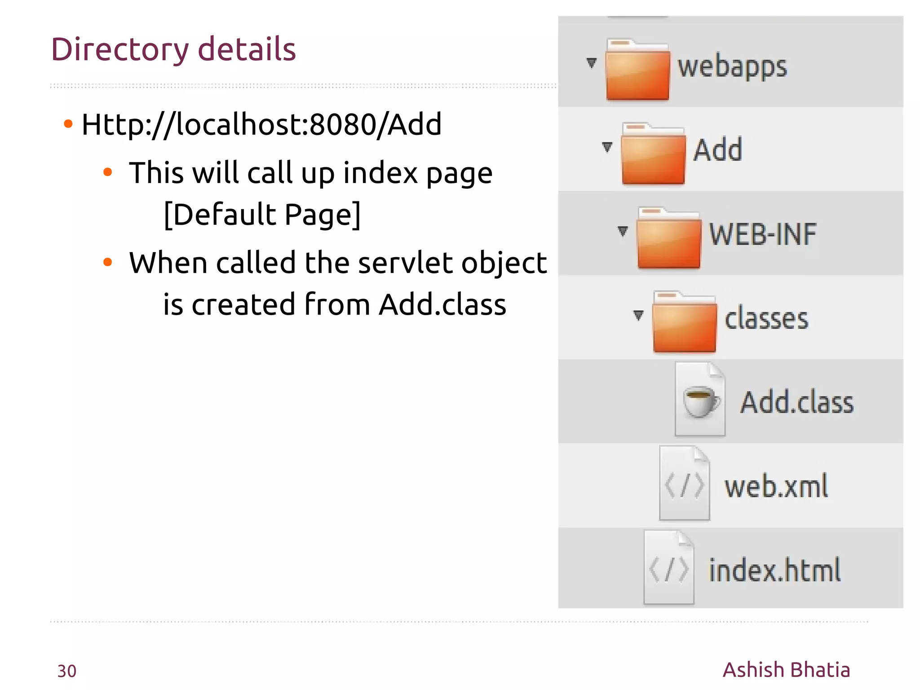Click 'is created from Add.class' text

[x=335, y=304]
